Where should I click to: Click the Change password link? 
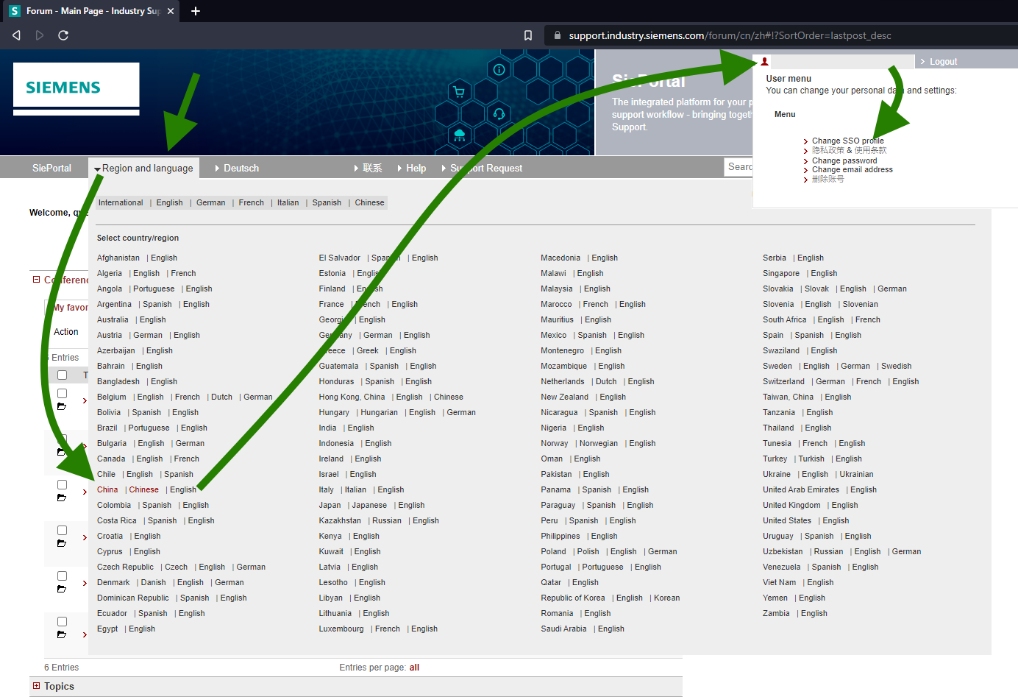point(844,160)
